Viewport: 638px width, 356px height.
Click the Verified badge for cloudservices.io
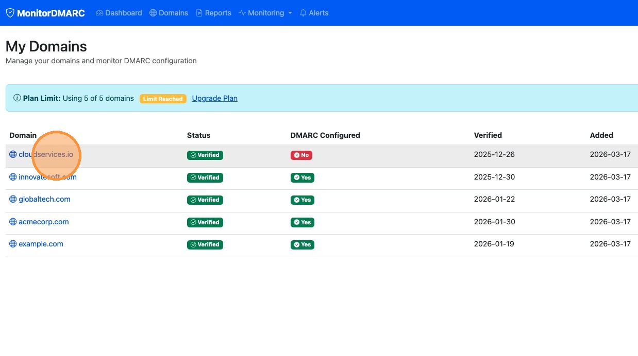(205, 155)
